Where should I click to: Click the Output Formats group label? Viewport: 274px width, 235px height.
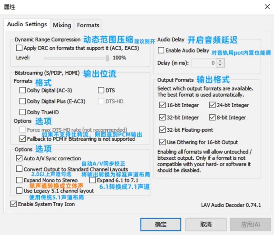click(176, 80)
